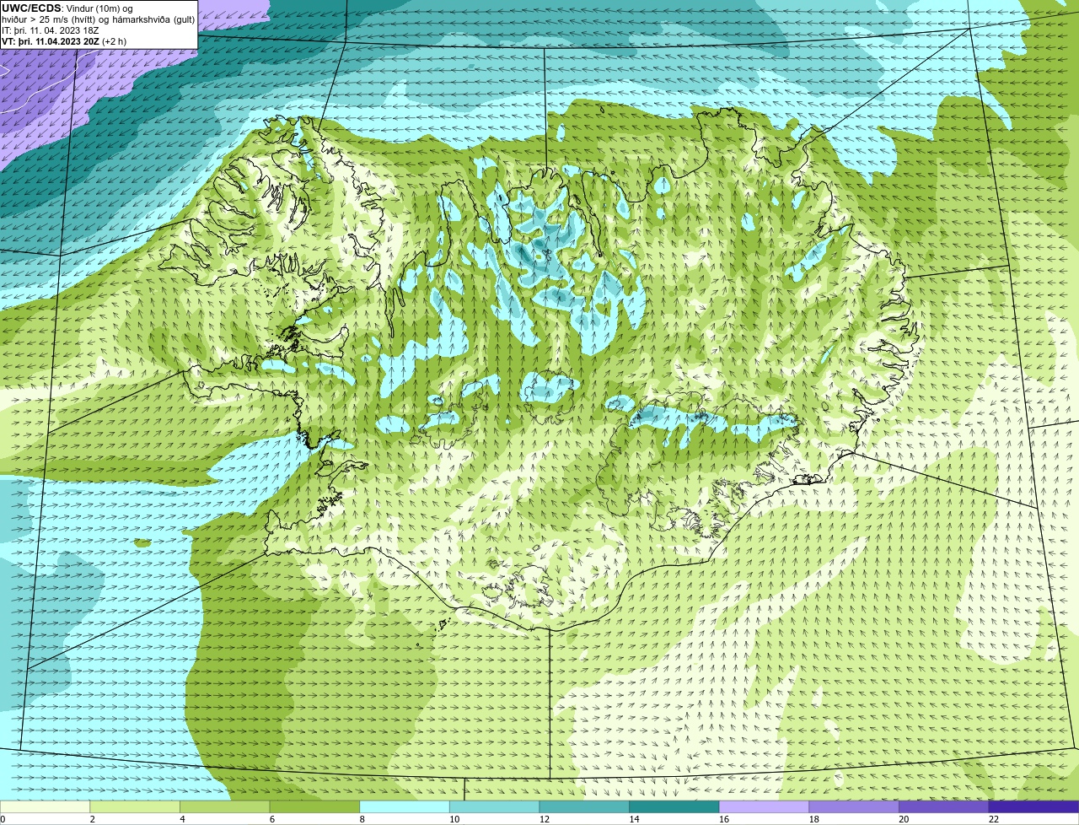Viewport: 1079px width, 825px height.
Task: Click the legend scale value "12"
Action: click(x=544, y=819)
